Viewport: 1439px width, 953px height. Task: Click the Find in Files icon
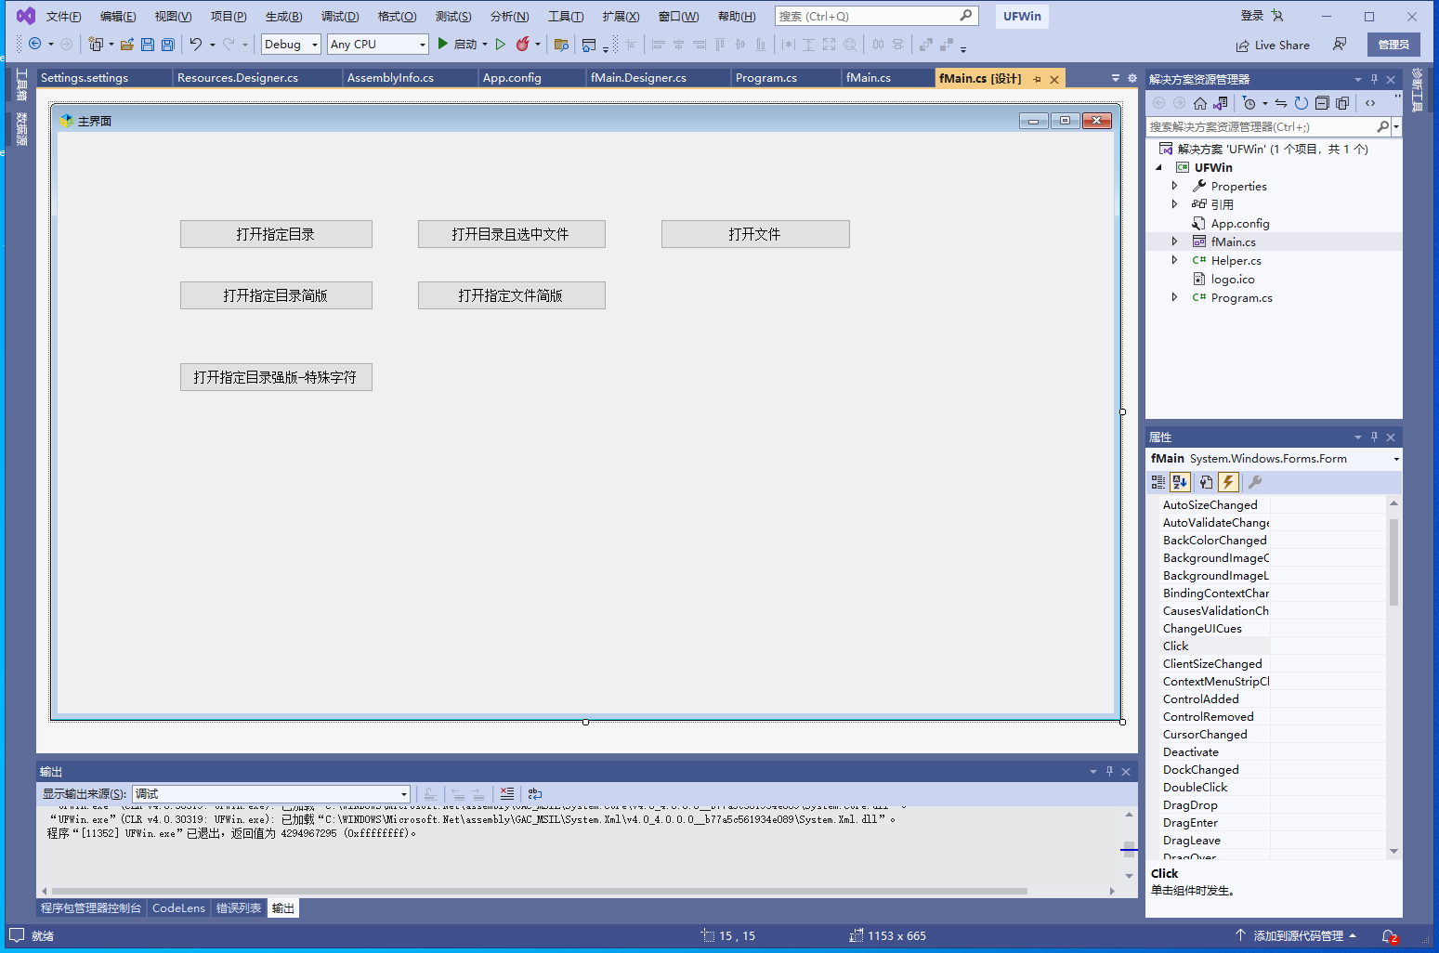click(x=561, y=45)
